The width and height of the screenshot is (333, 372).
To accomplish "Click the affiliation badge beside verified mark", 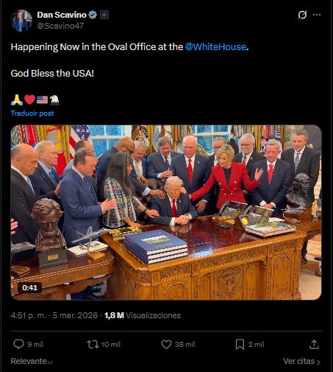I will point(104,15).
